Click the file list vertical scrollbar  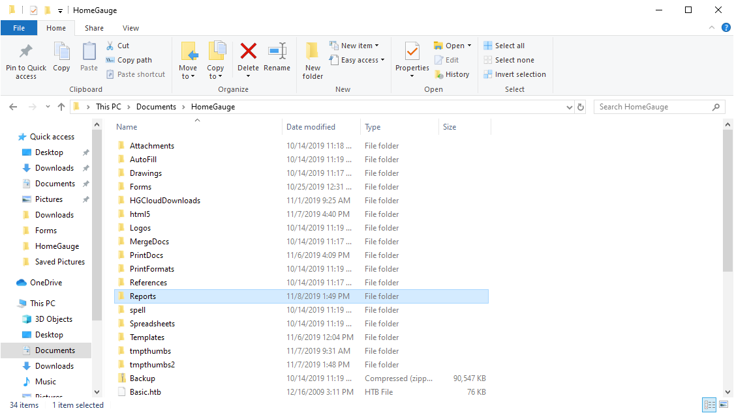(x=727, y=202)
